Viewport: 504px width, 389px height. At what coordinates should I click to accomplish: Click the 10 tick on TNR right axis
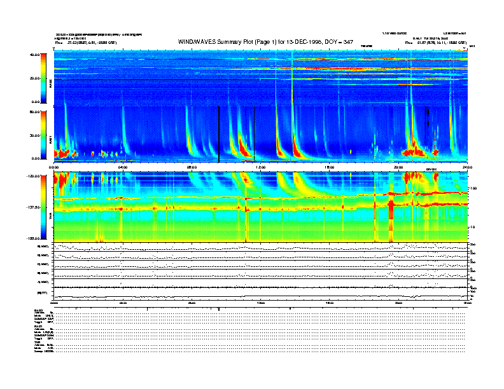(473, 227)
